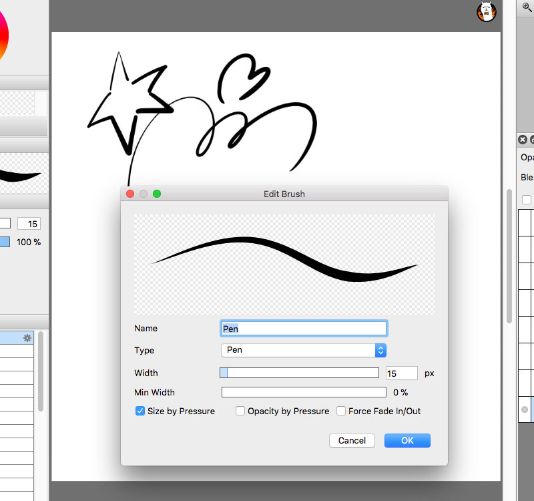This screenshot has height=501, width=534.
Task: Confirm brush settings with OK
Action: (407, 440)
